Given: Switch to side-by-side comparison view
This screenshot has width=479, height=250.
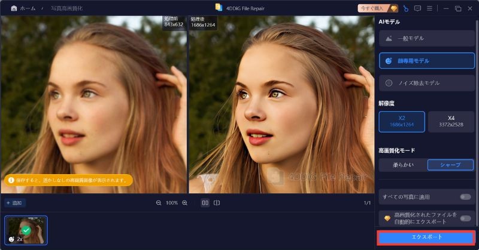Looking at the screenshot, I should pyautogui.click(x=205, y=203).
